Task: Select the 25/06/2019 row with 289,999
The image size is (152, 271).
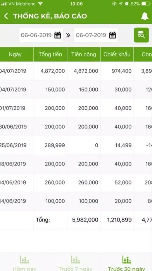Action: 76,145
